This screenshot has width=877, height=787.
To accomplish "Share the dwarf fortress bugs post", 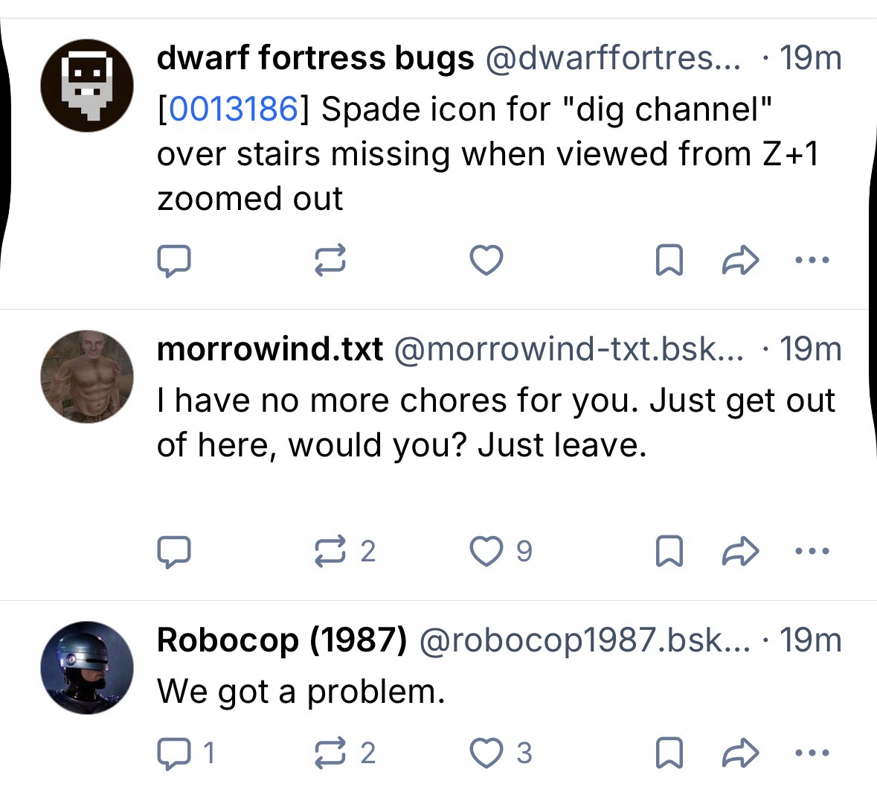I will [x=740, y=261].
